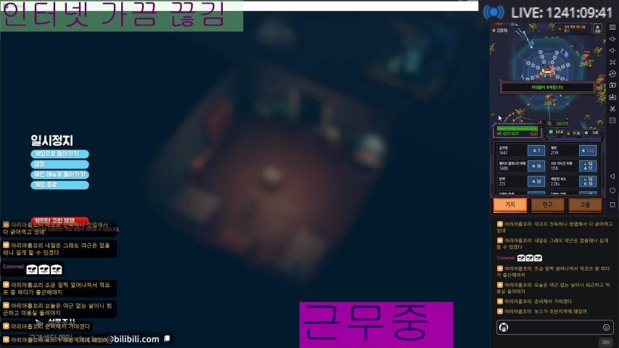The image size is (619, 348).
Task: Click the LIVE broadcast signal icon
Action: point(493,12)
